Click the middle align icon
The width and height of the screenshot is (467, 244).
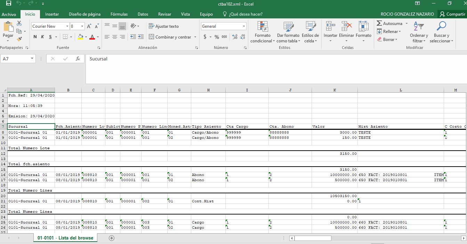click(115, 26)
